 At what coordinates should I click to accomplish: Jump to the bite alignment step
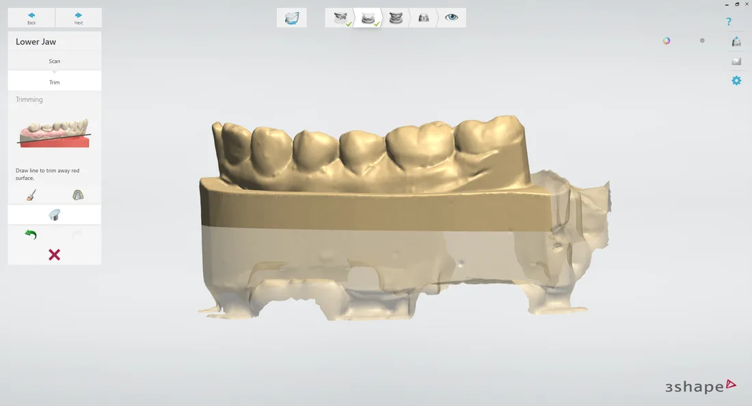coord(396,18)
